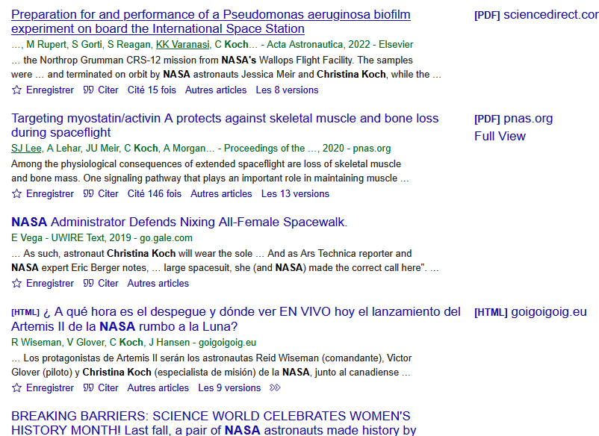599x436 pixels.
Task: Open pnas.org PDF link
Action: (513, 119)
